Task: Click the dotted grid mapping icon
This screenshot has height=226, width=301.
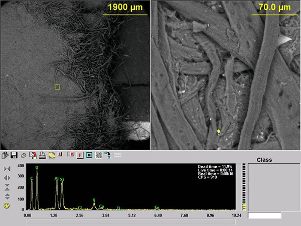Action: (x=99, y=155)
